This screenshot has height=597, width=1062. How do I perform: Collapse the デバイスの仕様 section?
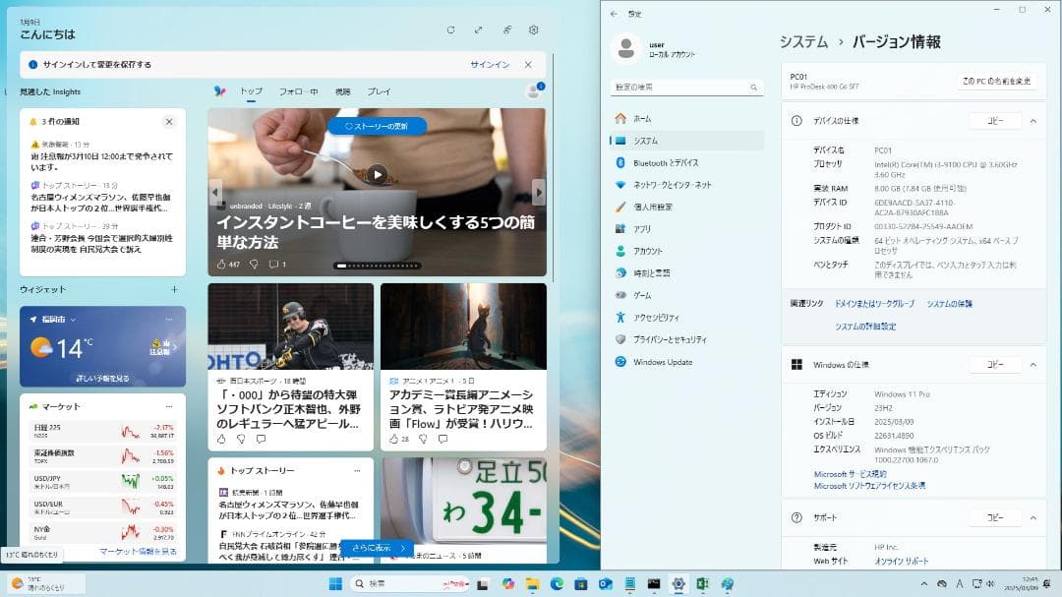click(1032, 120)
